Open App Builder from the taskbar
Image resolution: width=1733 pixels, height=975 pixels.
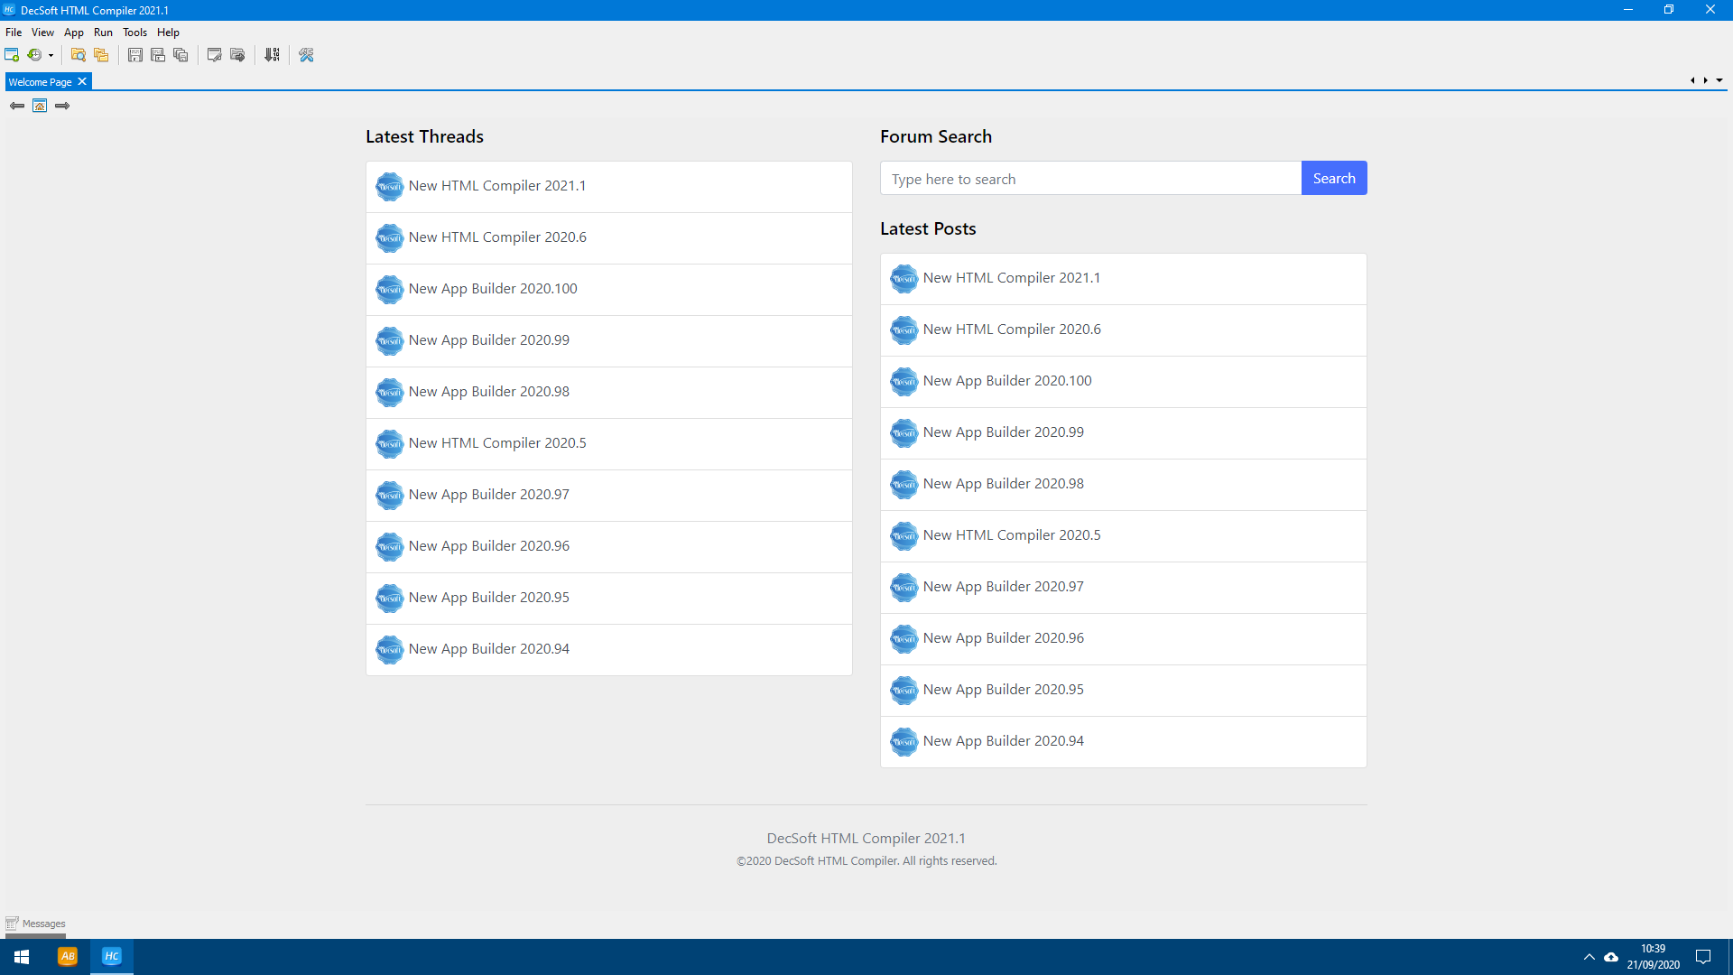click(x=68, y=956)
